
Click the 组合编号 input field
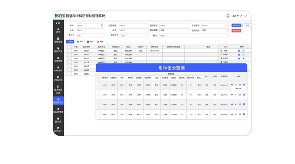[133, 25]
